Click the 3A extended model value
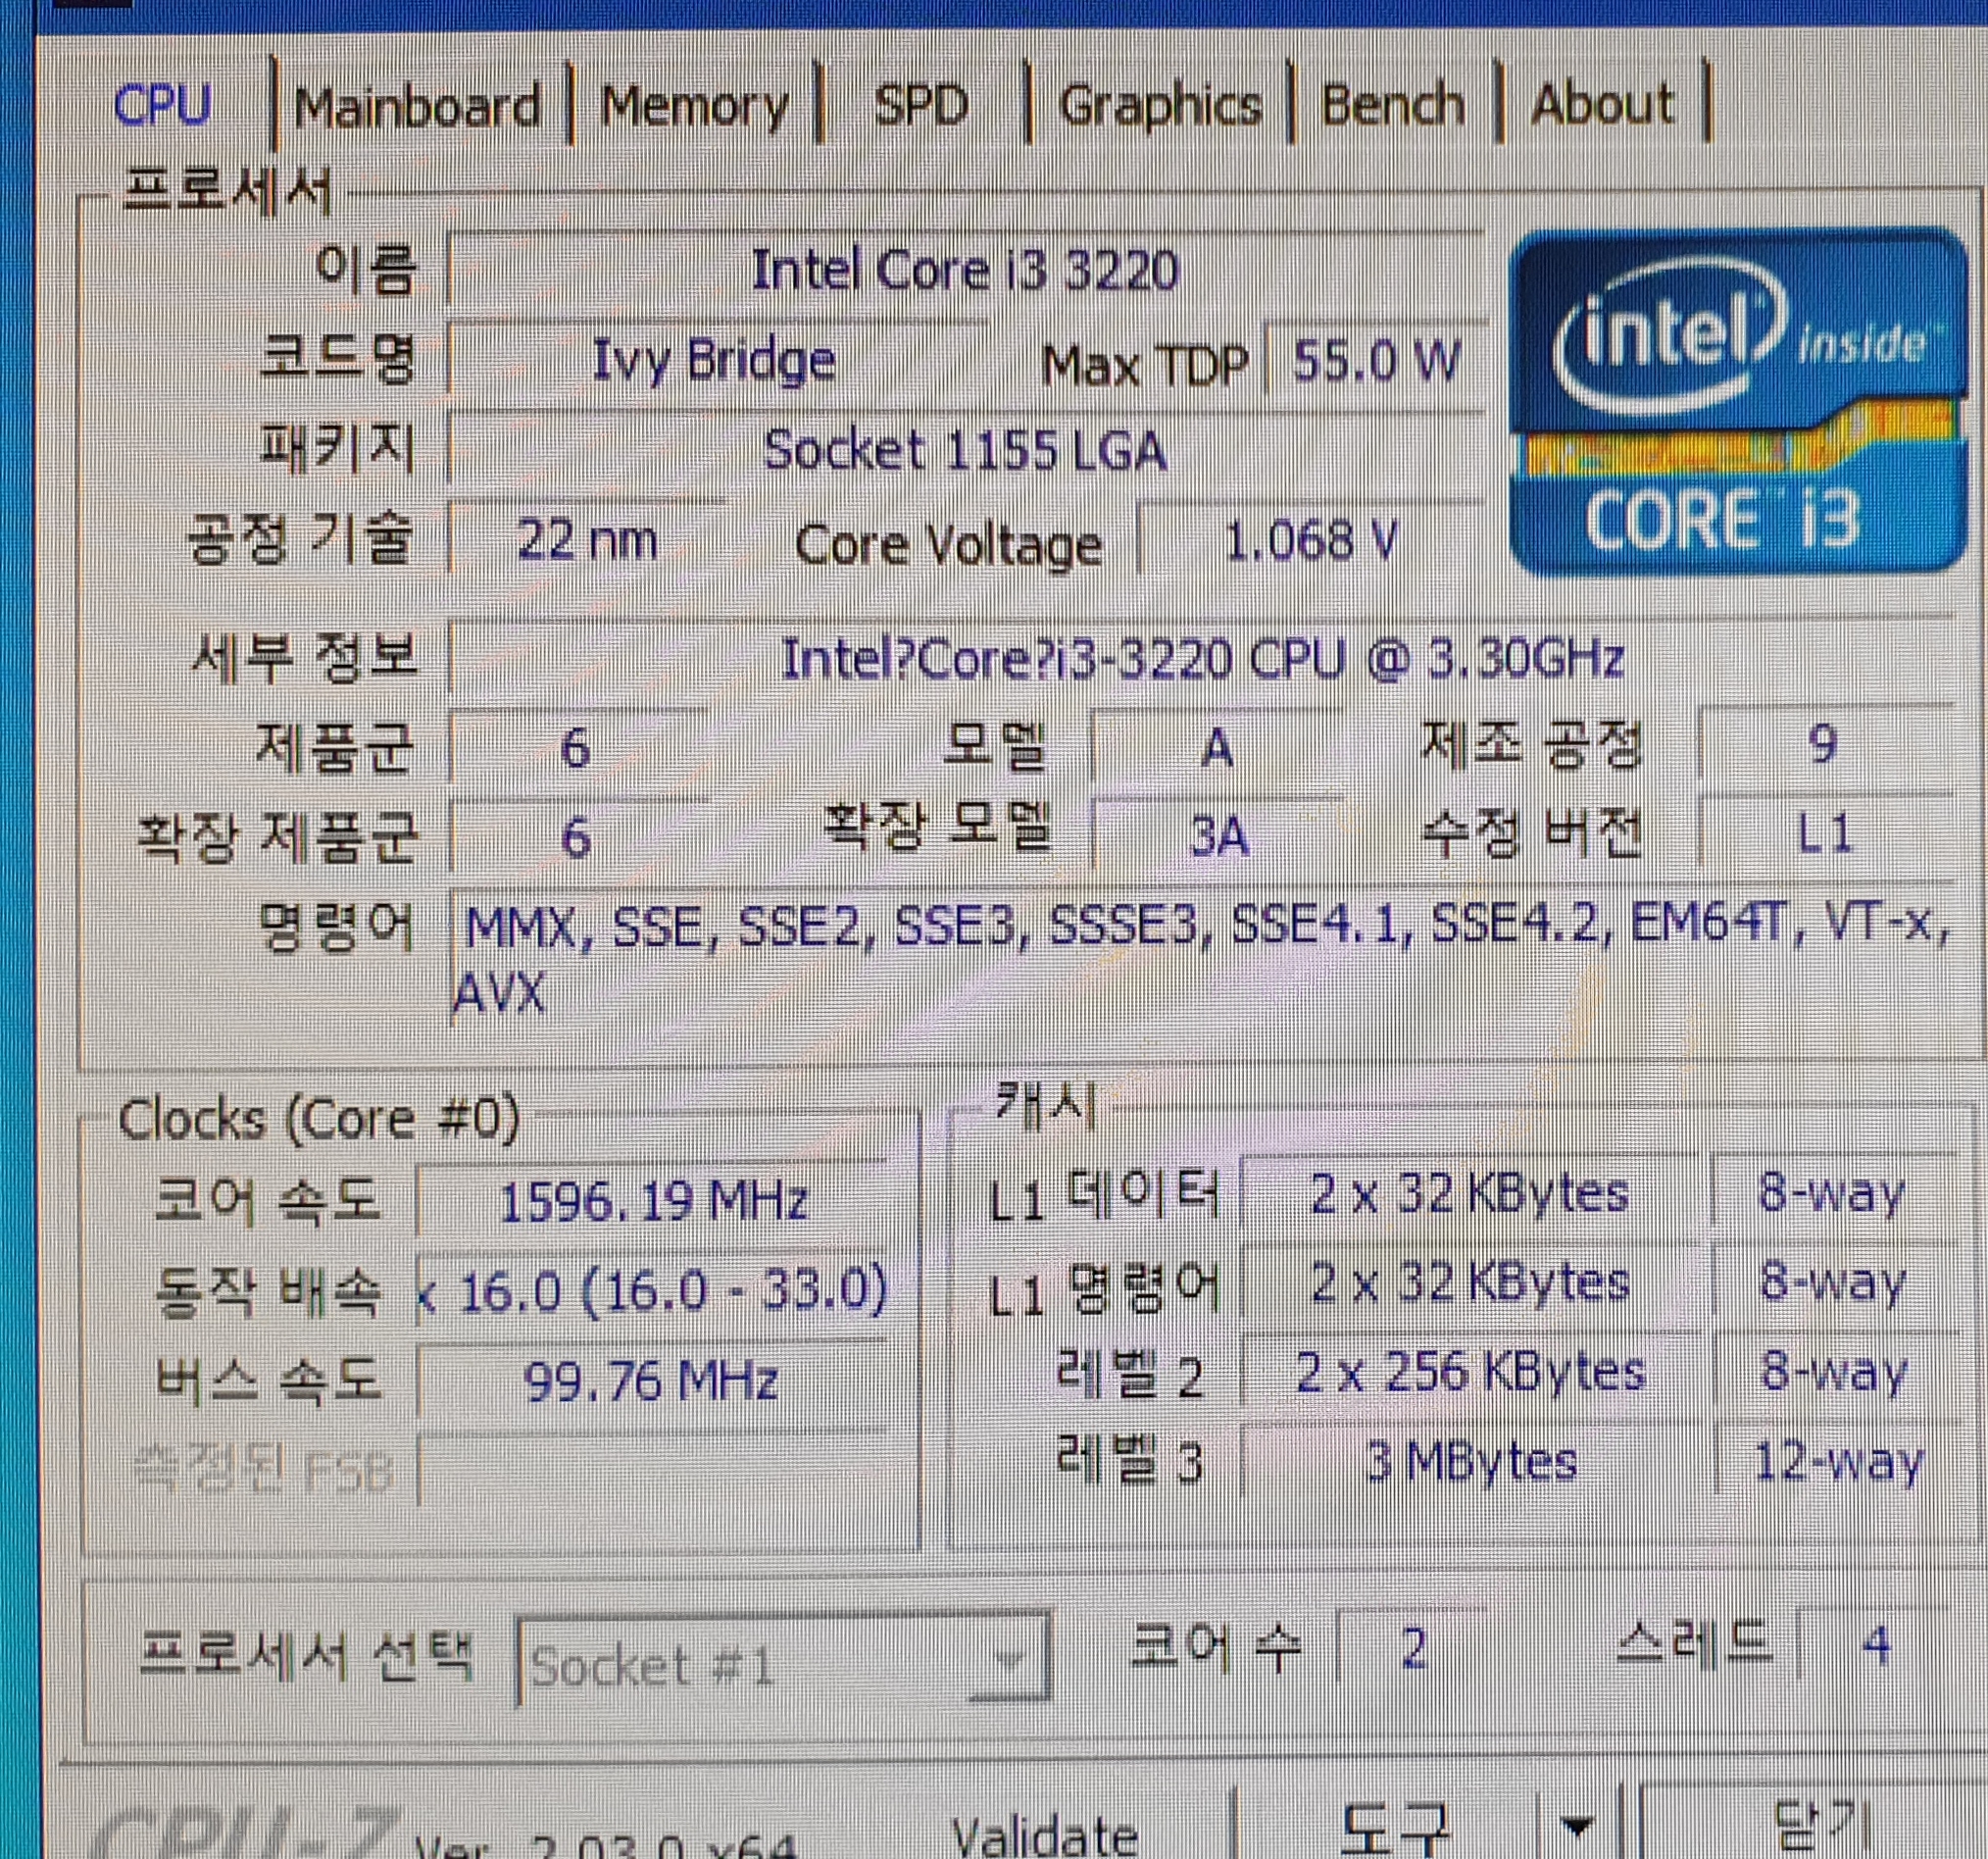Screen dimensions: 1988x1859 (x=1218, y=836)
